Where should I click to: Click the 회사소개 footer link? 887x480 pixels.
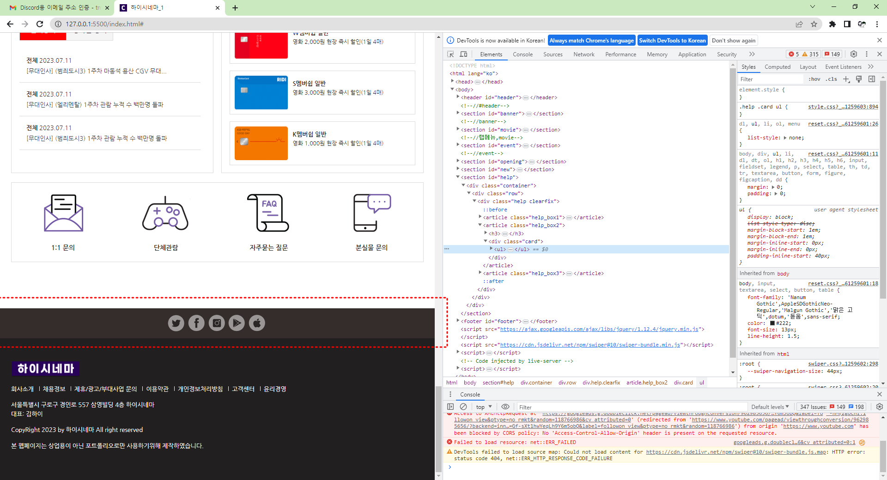[x=22, y=389]
